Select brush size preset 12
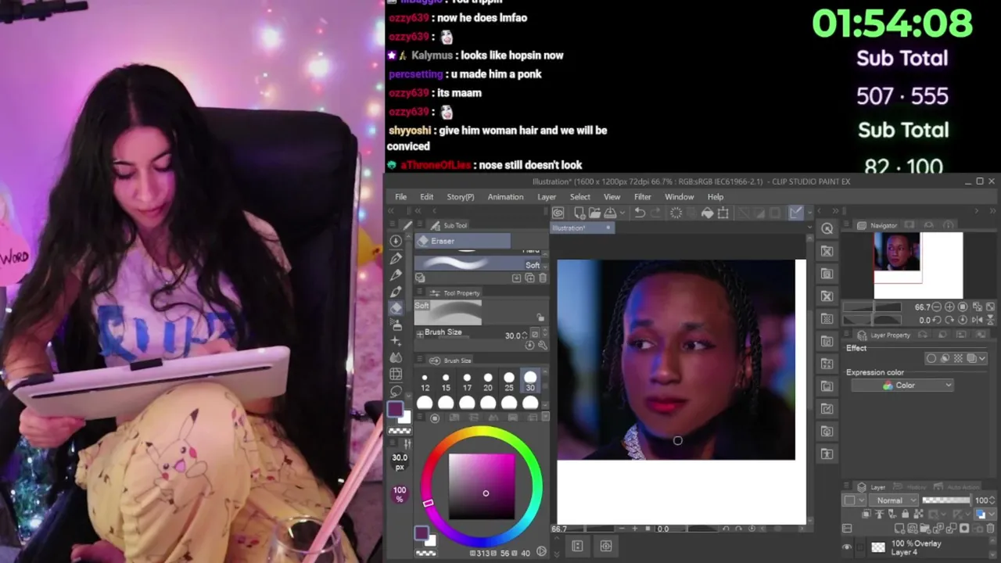 pos(425,382)
